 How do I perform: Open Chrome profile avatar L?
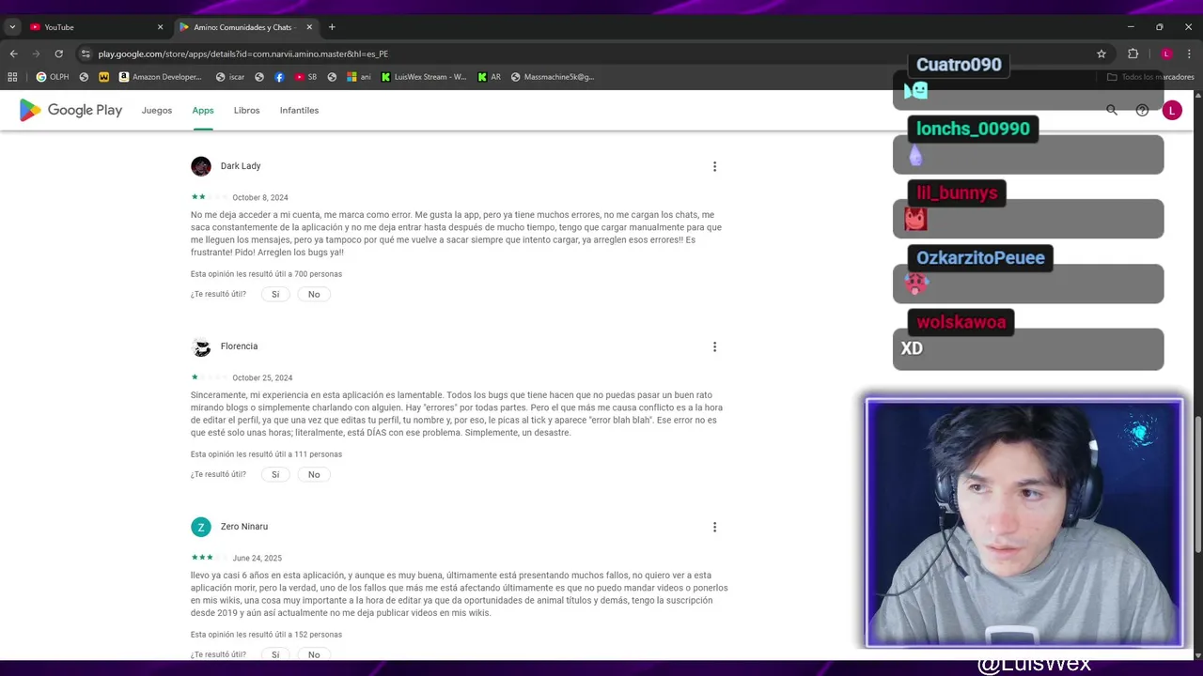click(1166, 54)
